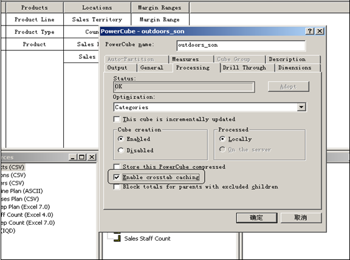This screenshot has width=350, height=260.
Task: Open the Dimensions tab
Action: coord(298,68)
